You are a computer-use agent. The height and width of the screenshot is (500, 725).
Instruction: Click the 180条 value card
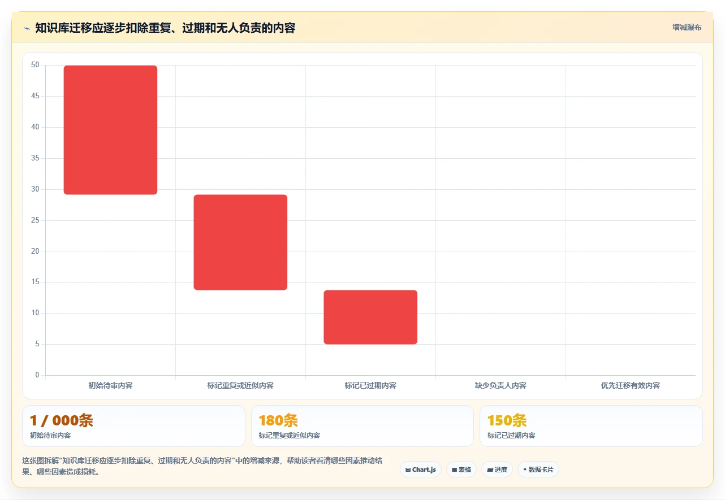pos(362,426)
